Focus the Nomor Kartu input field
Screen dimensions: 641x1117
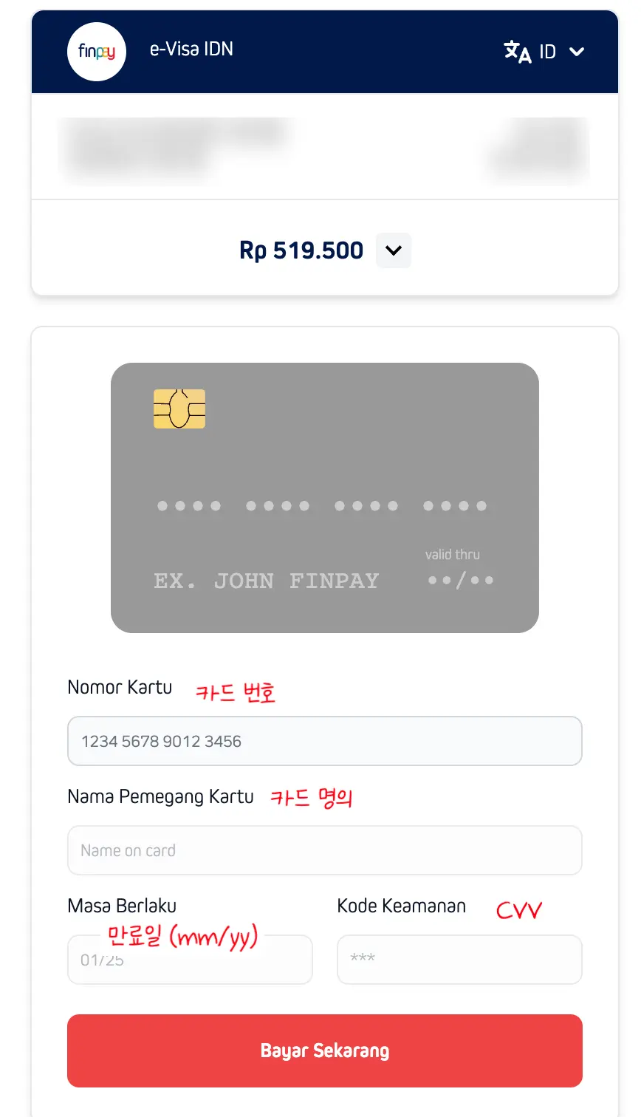coord(325,741)
